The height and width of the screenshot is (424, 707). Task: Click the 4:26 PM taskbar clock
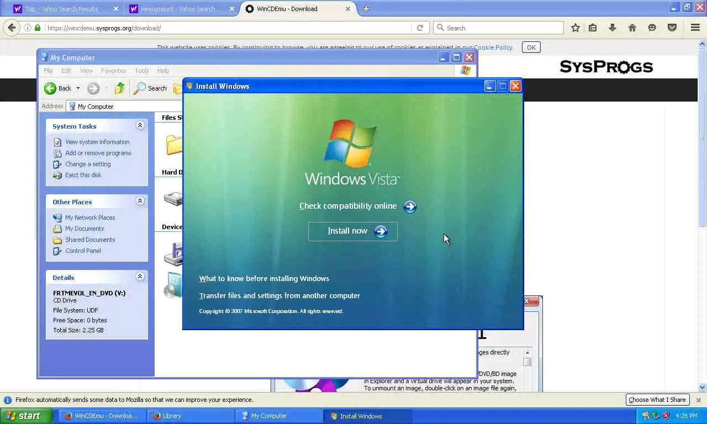click(686, 416)
